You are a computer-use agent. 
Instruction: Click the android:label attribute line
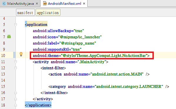[x=64, y=43]
